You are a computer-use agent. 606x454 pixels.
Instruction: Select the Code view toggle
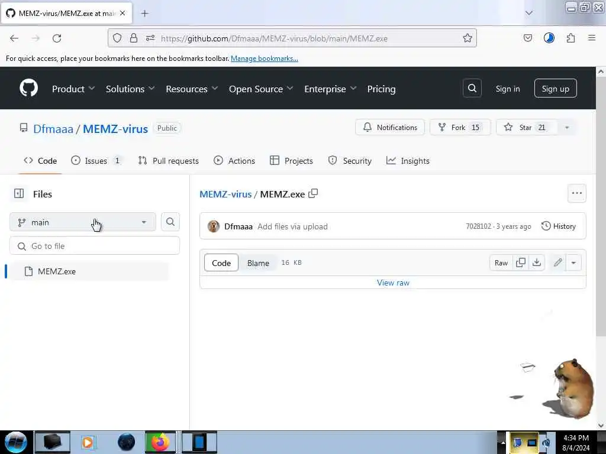click(x=221, y=263)
